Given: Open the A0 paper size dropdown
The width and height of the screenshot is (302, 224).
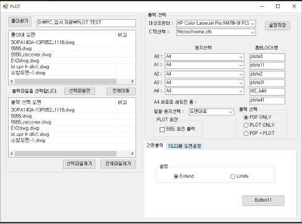Looking at the screenshot, I should (x=204, y=56).
